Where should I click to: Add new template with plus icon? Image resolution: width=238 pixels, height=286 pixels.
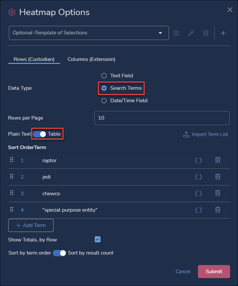click(x=223, y=33)
